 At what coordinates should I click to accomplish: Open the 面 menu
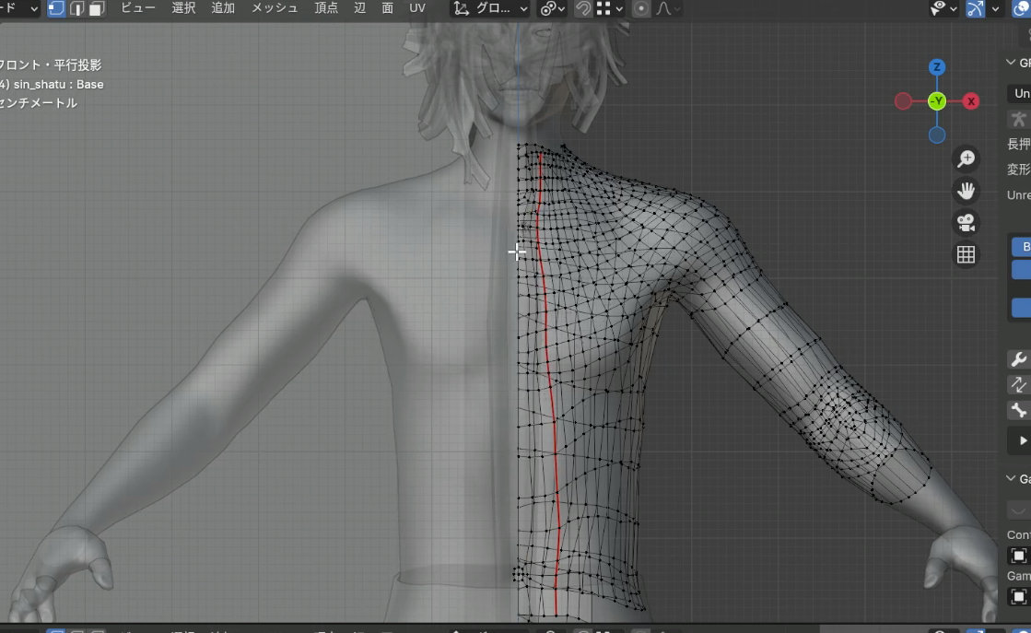[x=387, y=8]
